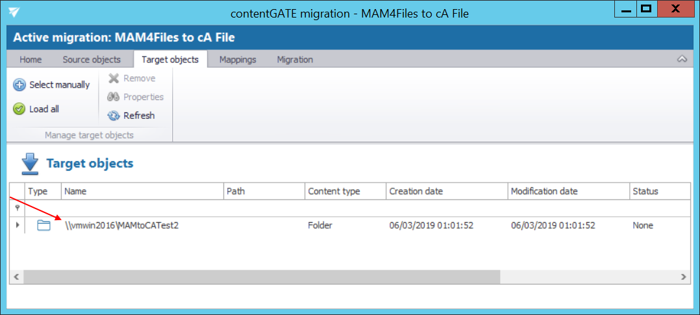Viewport: 700px width, 315px height.
Task: Click the Load all green check icon
Action: [19, 109]
